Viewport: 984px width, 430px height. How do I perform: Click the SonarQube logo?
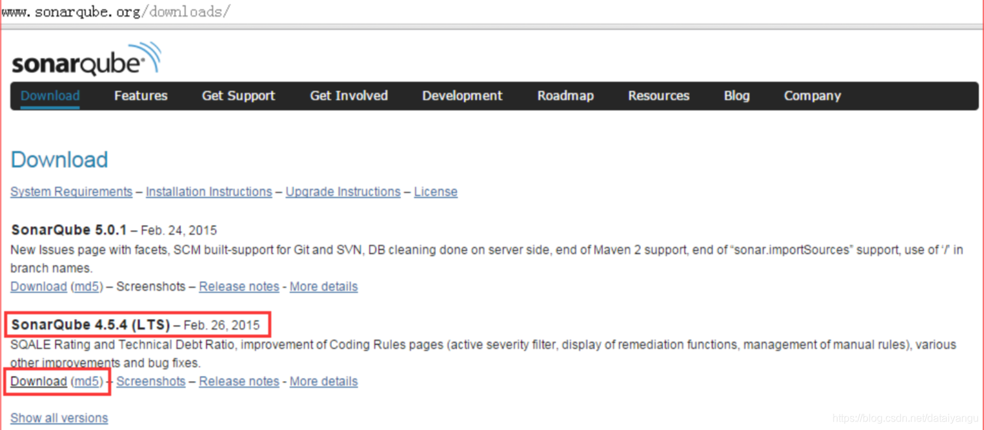click(86, 59)
